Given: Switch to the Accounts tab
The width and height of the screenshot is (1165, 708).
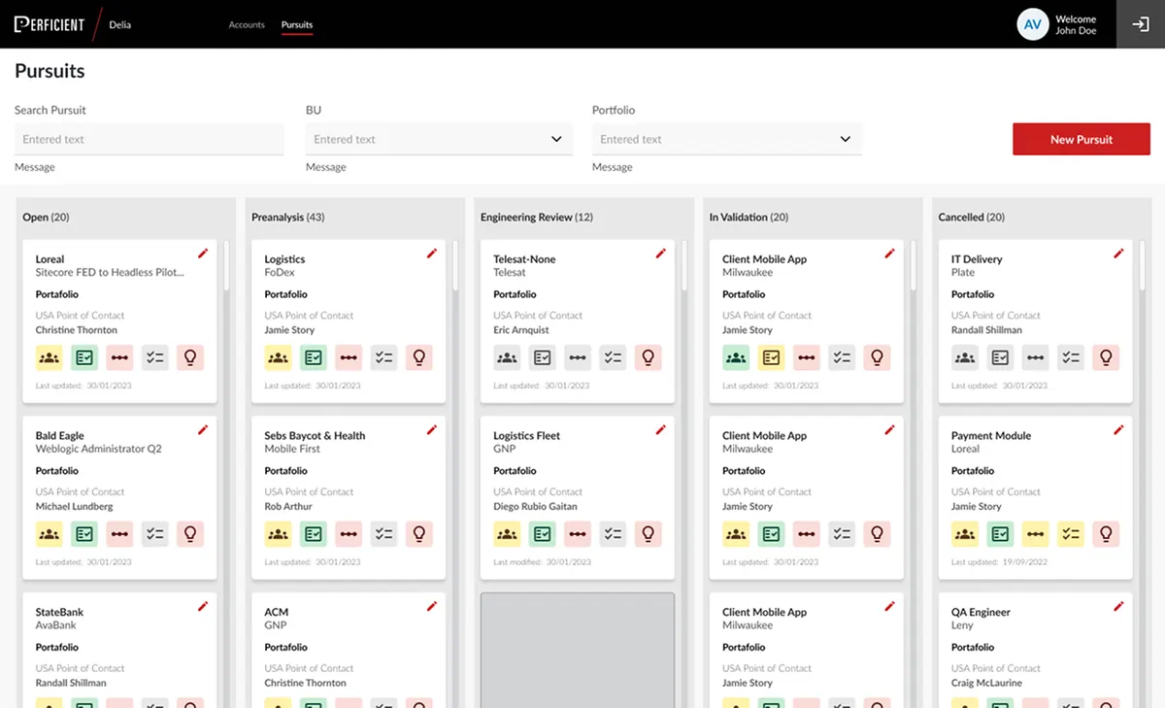Looking at the screenshot, I should pyautogui.click(x=247, y=24).
